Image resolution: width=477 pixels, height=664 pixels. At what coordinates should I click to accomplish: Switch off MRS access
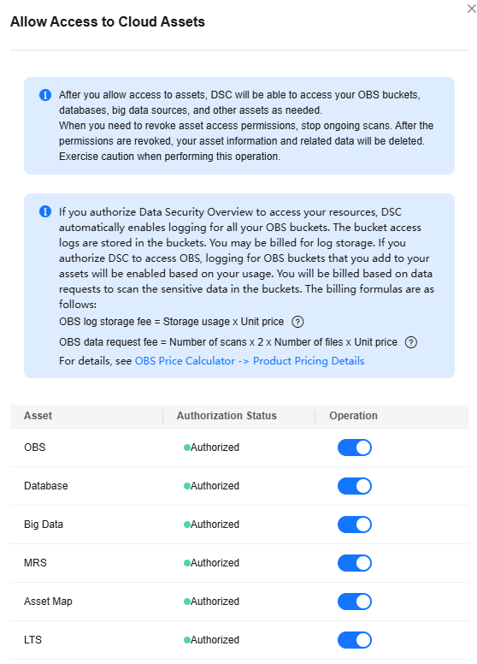355,563
